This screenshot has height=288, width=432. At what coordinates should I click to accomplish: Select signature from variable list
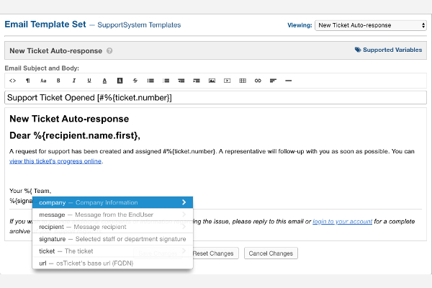click(112, 239)
